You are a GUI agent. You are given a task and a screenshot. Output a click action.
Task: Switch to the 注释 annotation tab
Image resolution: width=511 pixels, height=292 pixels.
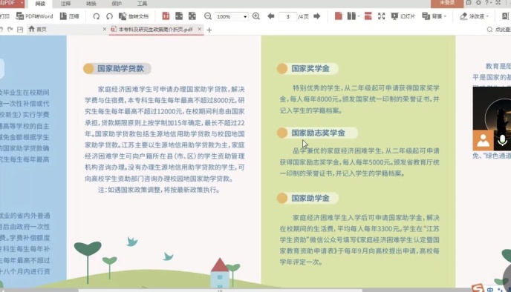click(66, 4)
